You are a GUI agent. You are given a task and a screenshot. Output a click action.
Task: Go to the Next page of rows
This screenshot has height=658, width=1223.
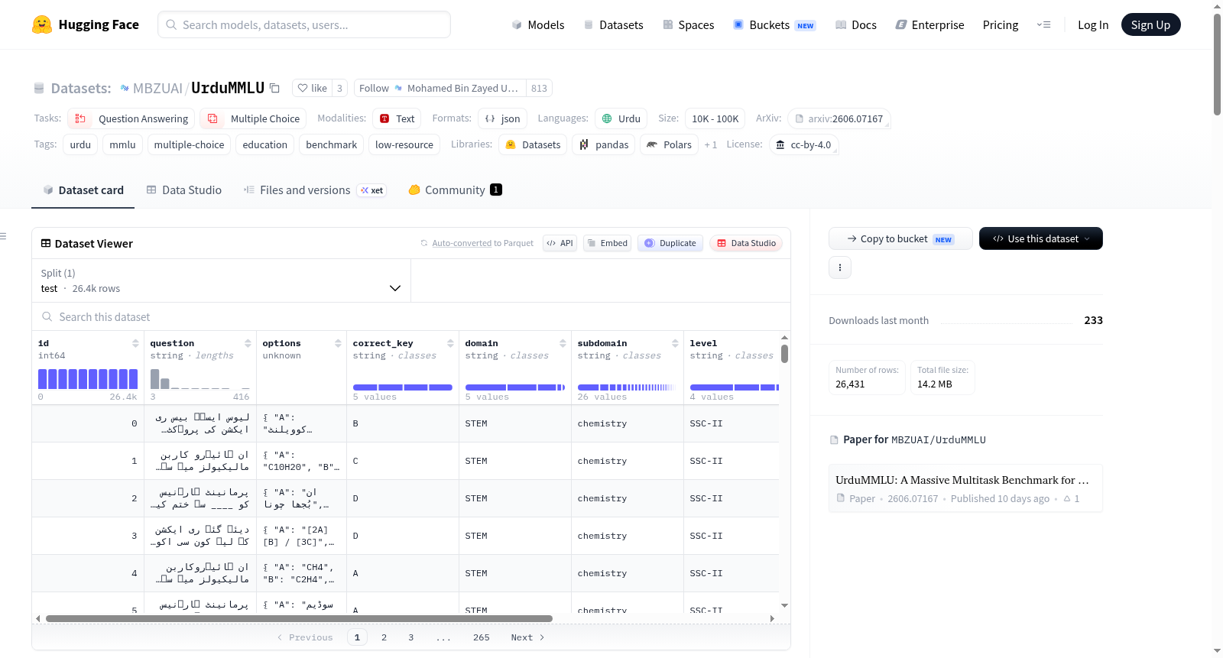tap(527, 637)
